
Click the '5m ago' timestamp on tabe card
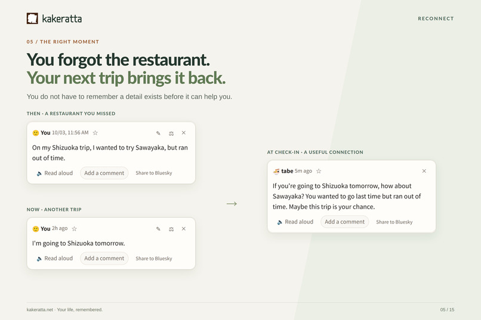[x=303, y=171]
